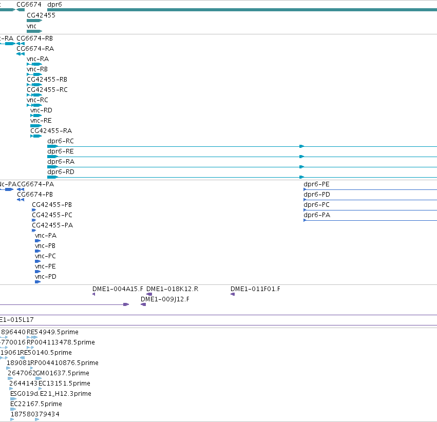This screenshot has width=437, height=422.
Task: Open the vnc-PE protein label
Action: (45, 266)
